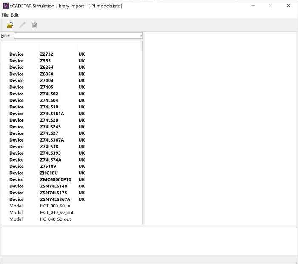The height and width of the screenshot is (264, 298).
Task: Select the Z74LS74A device row
Action: [x=72, y=159]
